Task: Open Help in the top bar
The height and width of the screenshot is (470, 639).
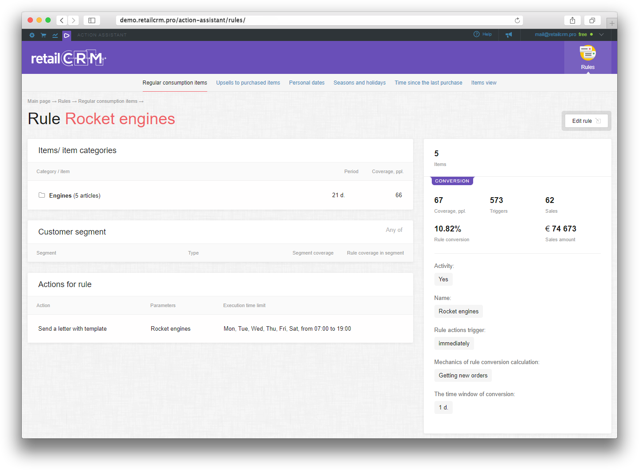Action: (483, 34)
